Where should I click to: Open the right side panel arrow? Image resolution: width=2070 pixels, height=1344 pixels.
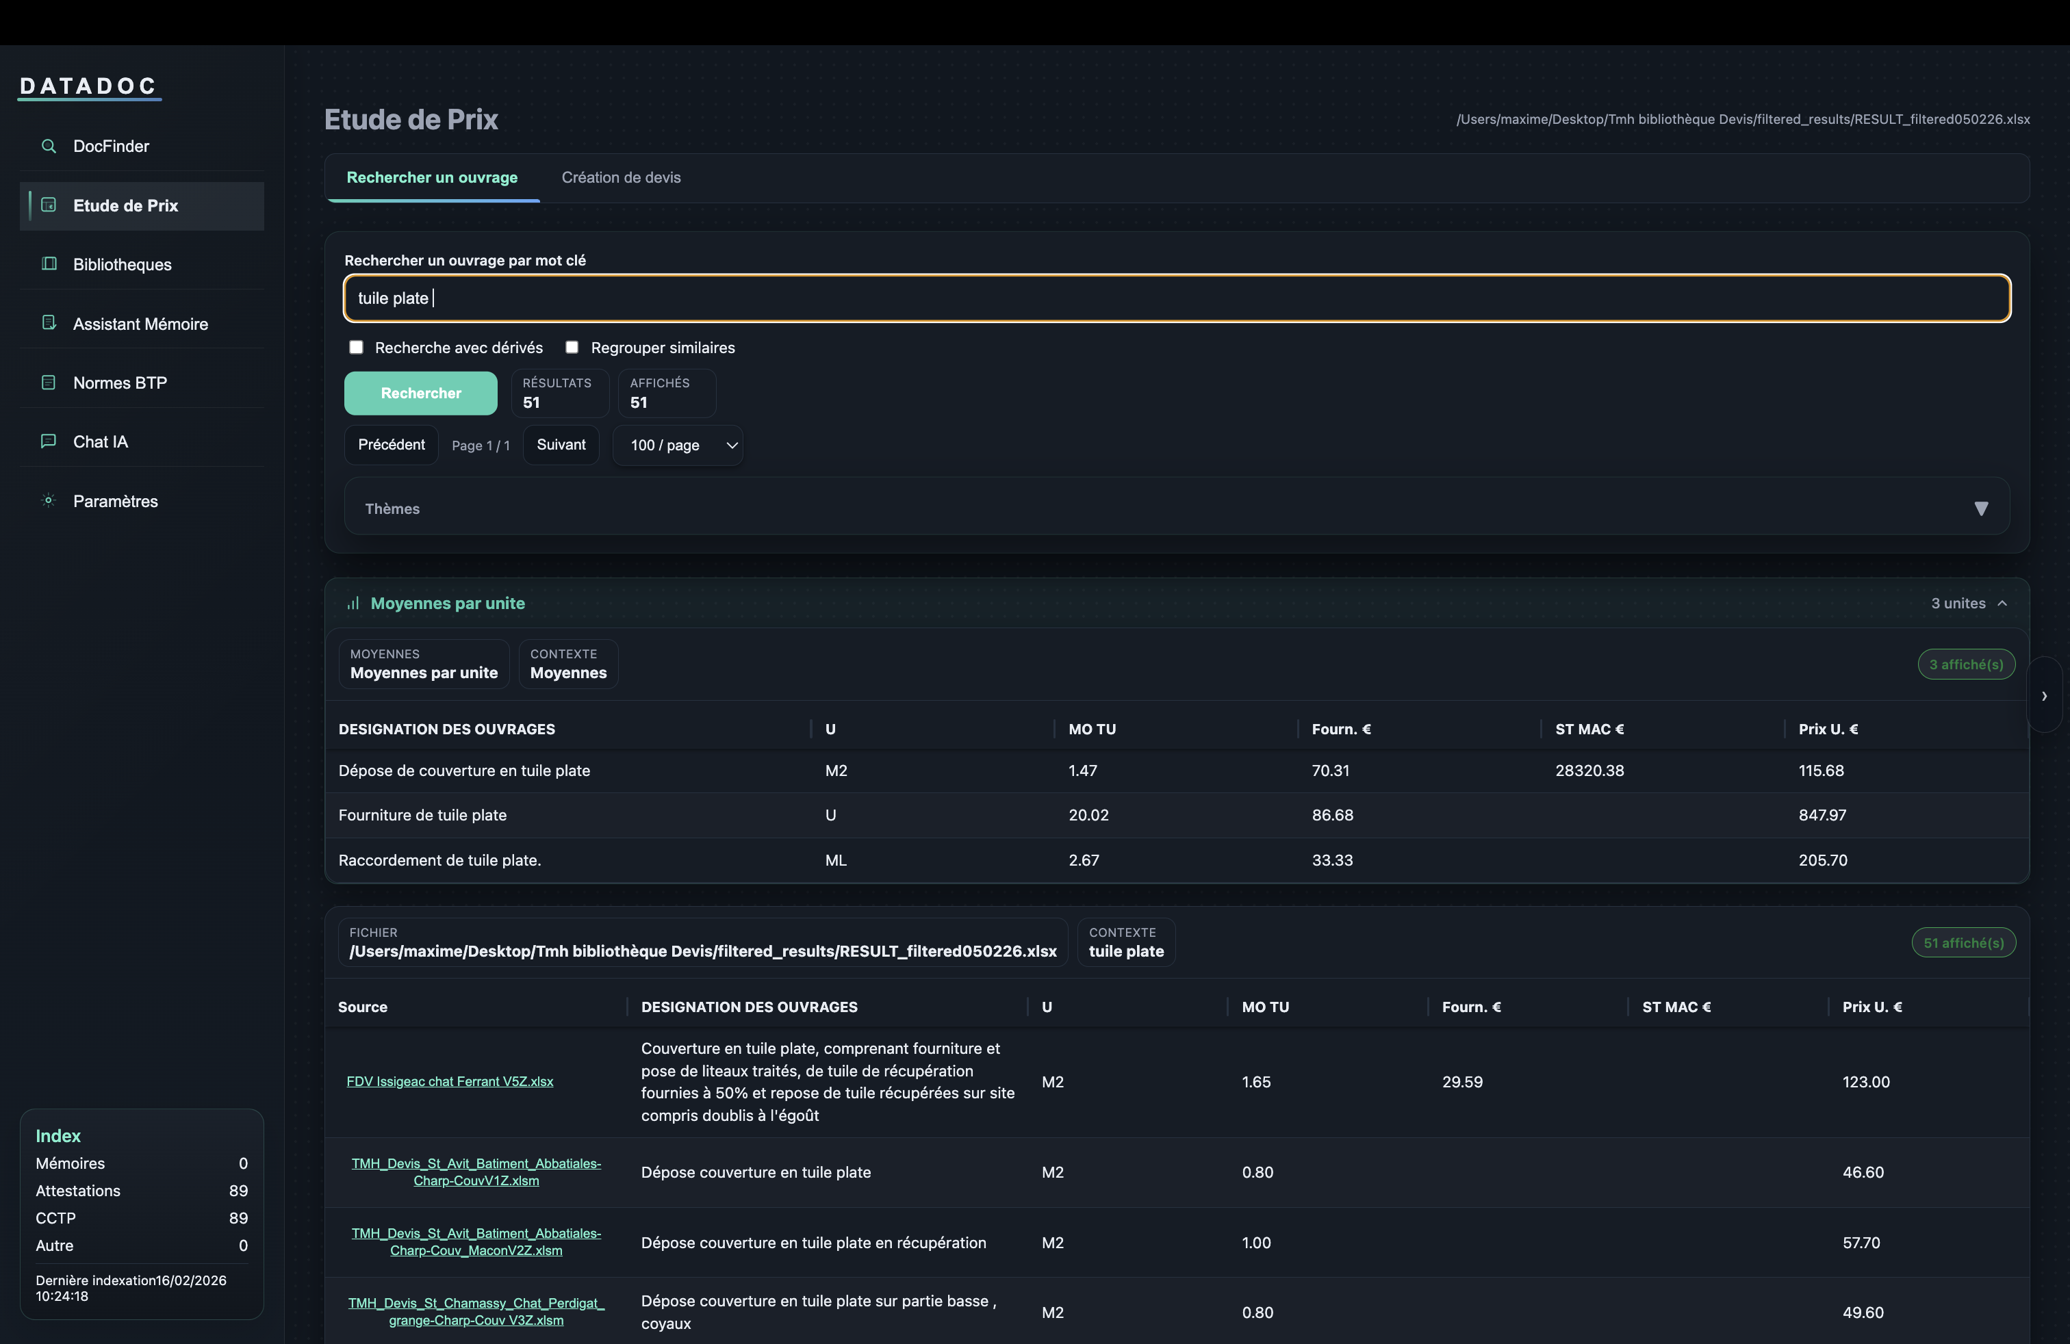2044,695
